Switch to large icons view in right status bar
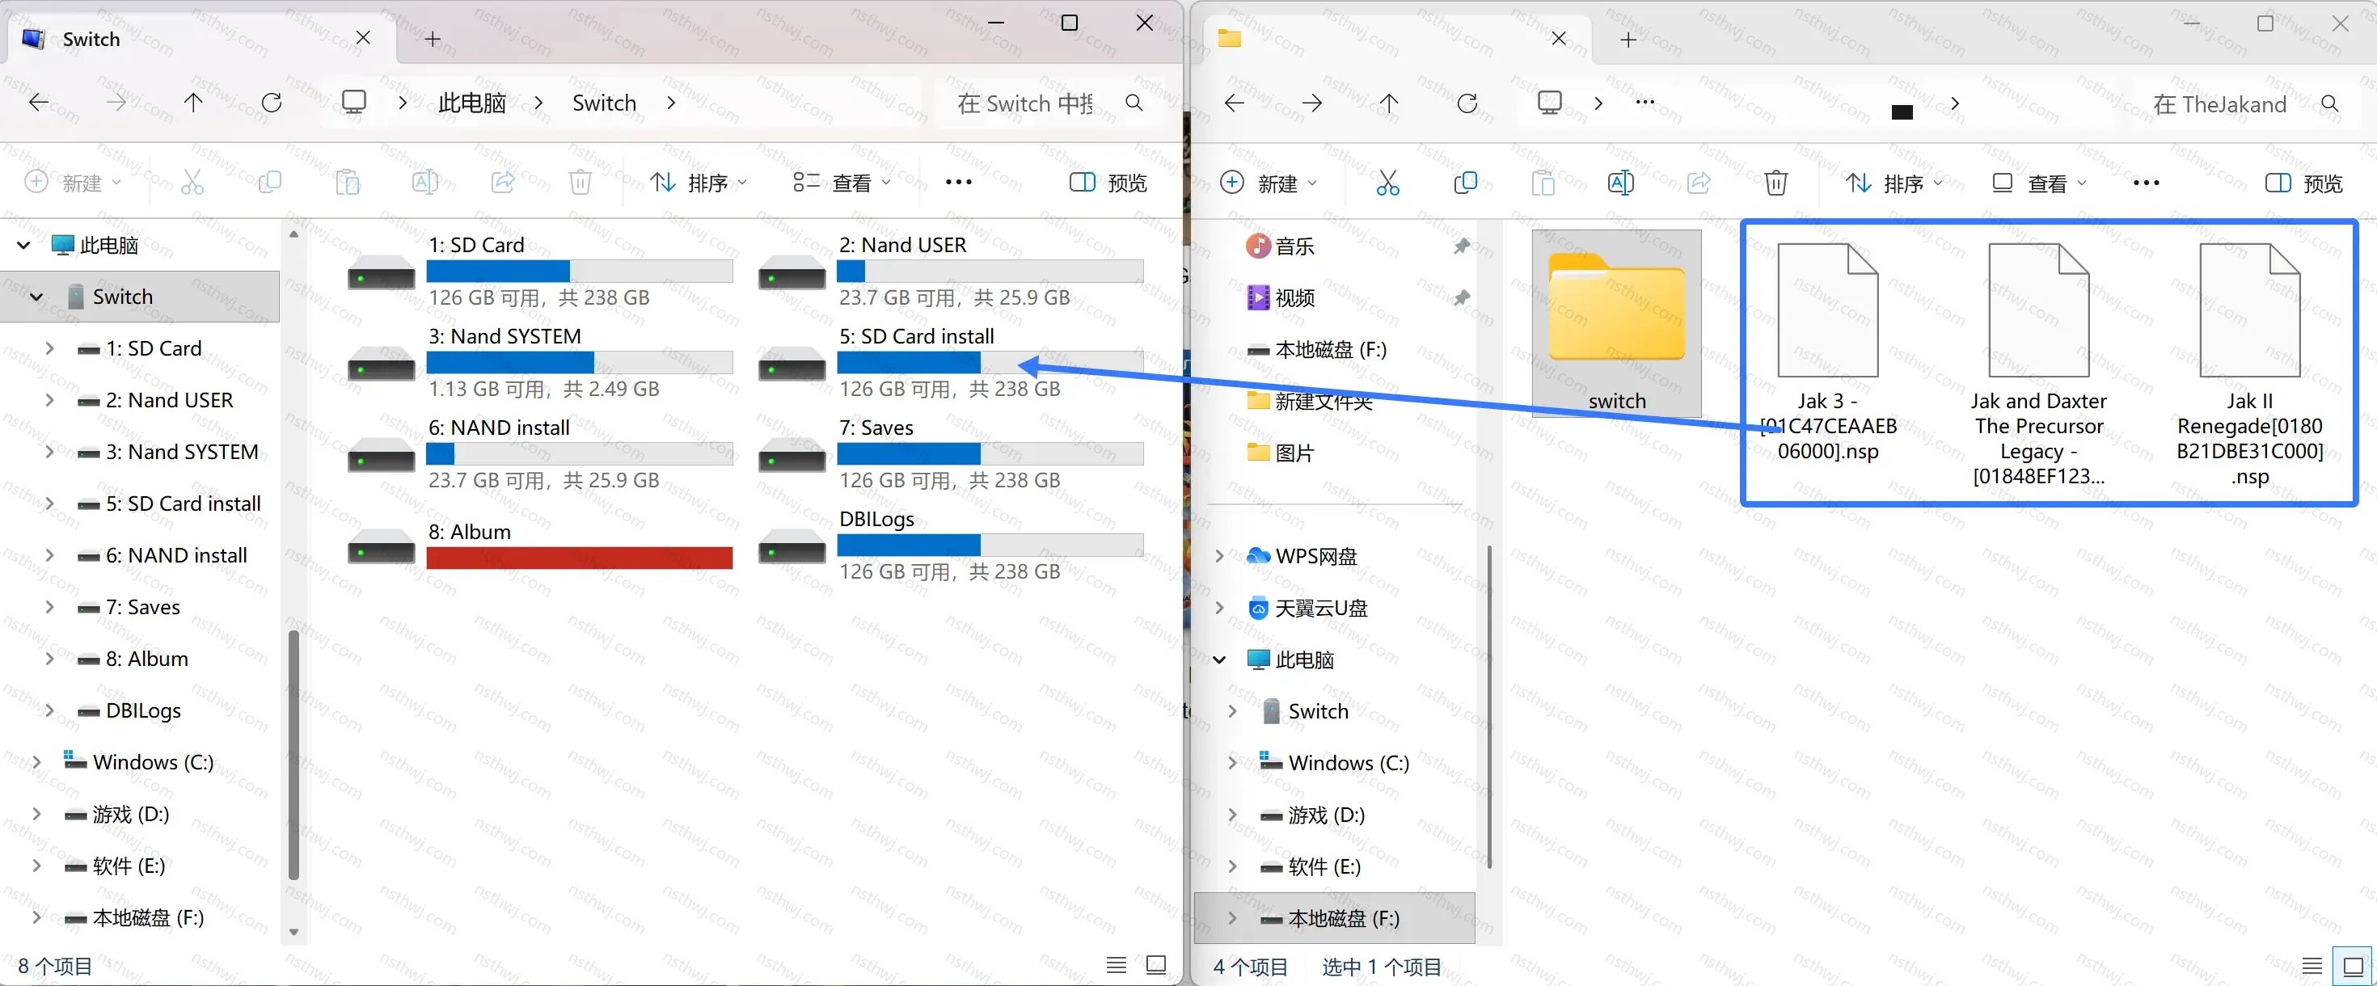The height and width of the screenshot is (986, 2377). [x=2353, y=966]
